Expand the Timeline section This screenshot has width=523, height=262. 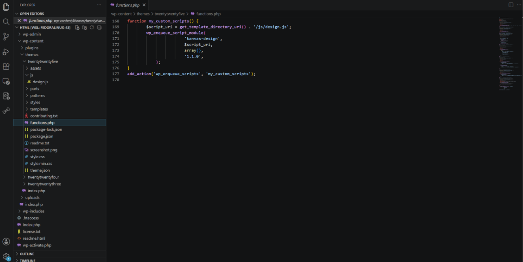point(60,260)
